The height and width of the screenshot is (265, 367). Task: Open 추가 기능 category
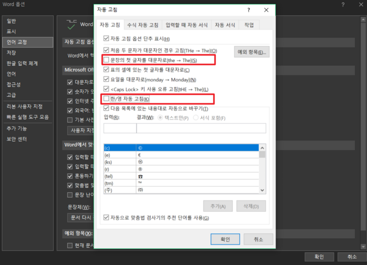(x=27, y=129)
